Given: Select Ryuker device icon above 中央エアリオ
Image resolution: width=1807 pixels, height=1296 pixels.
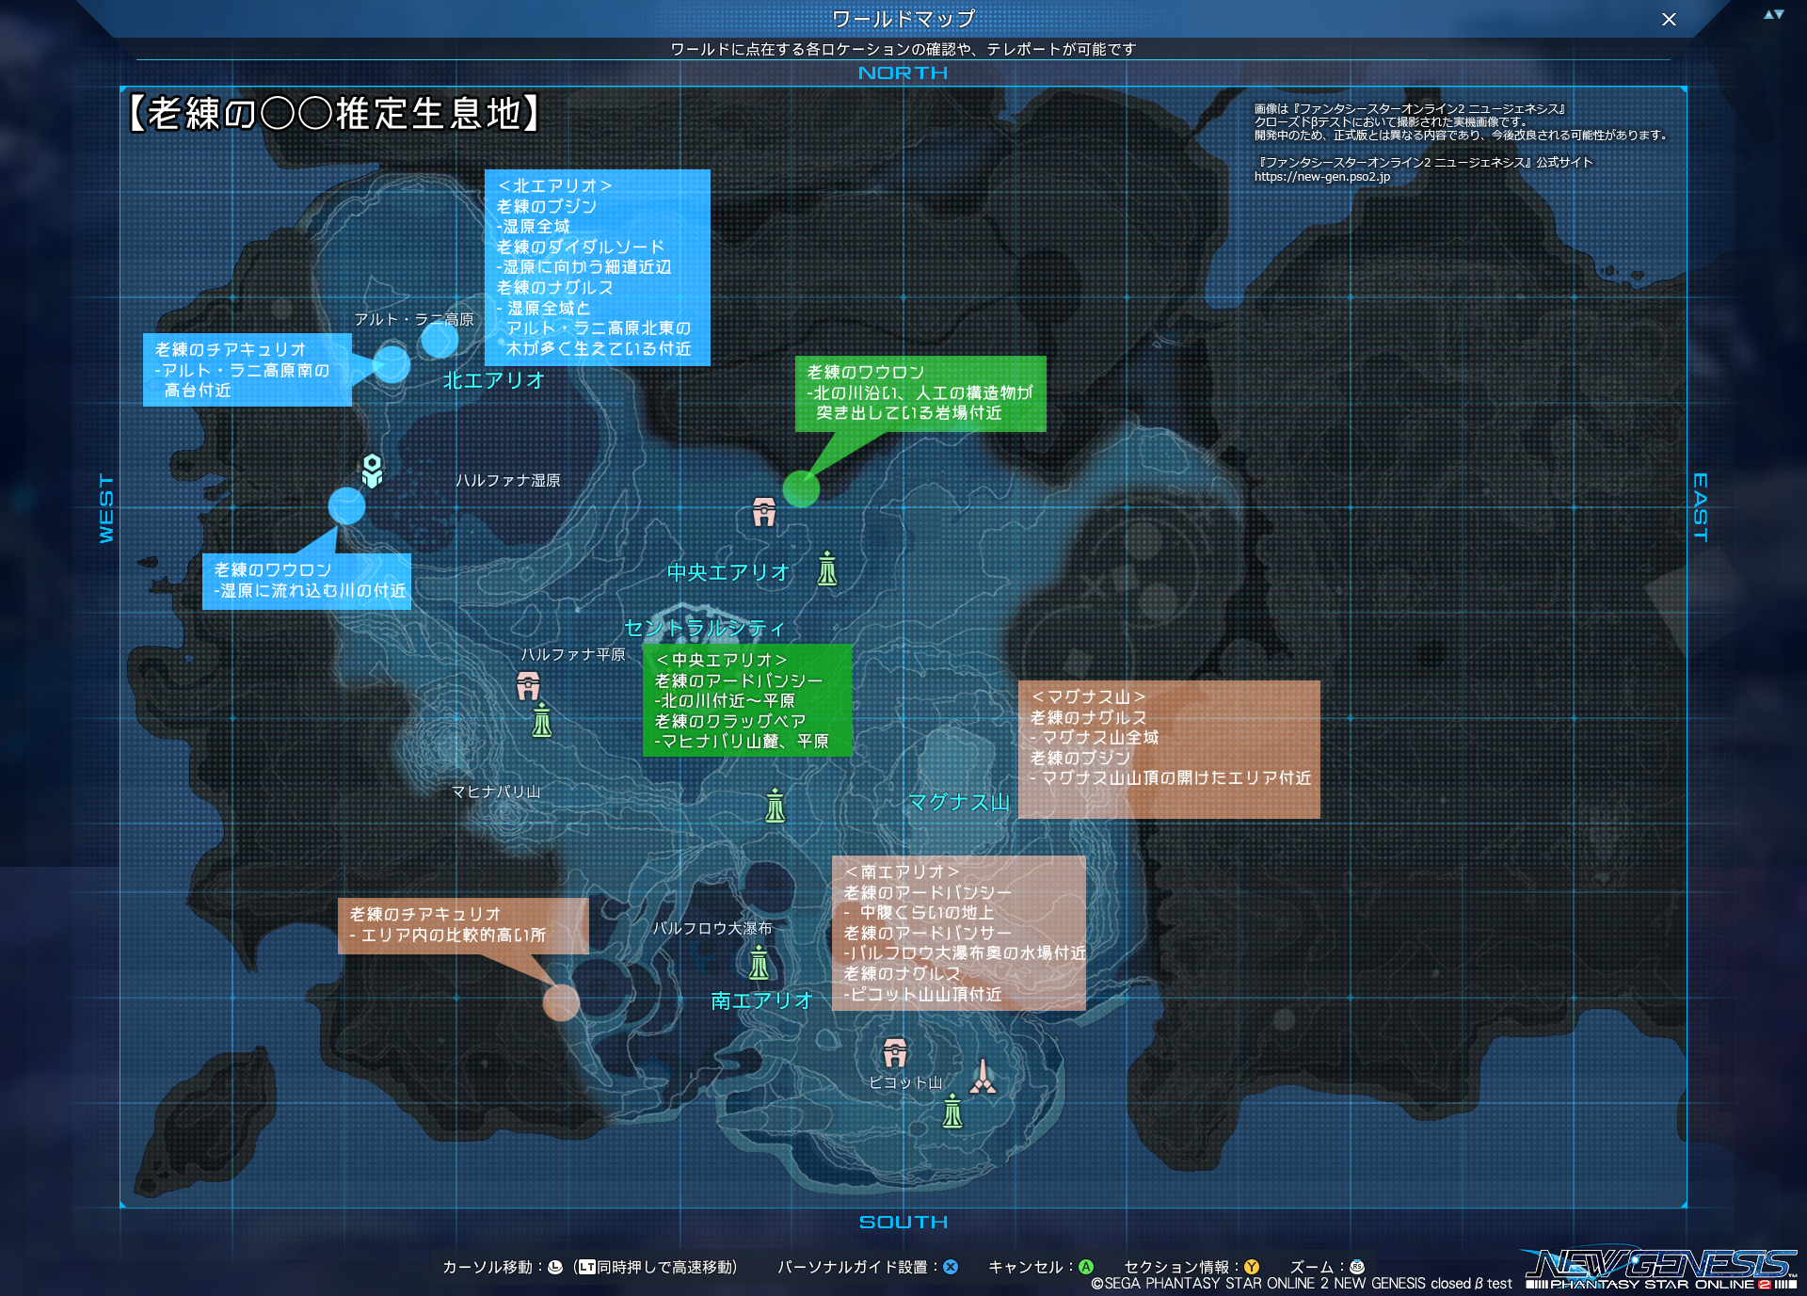Looking at the screenshot, I should coord(764,512).
